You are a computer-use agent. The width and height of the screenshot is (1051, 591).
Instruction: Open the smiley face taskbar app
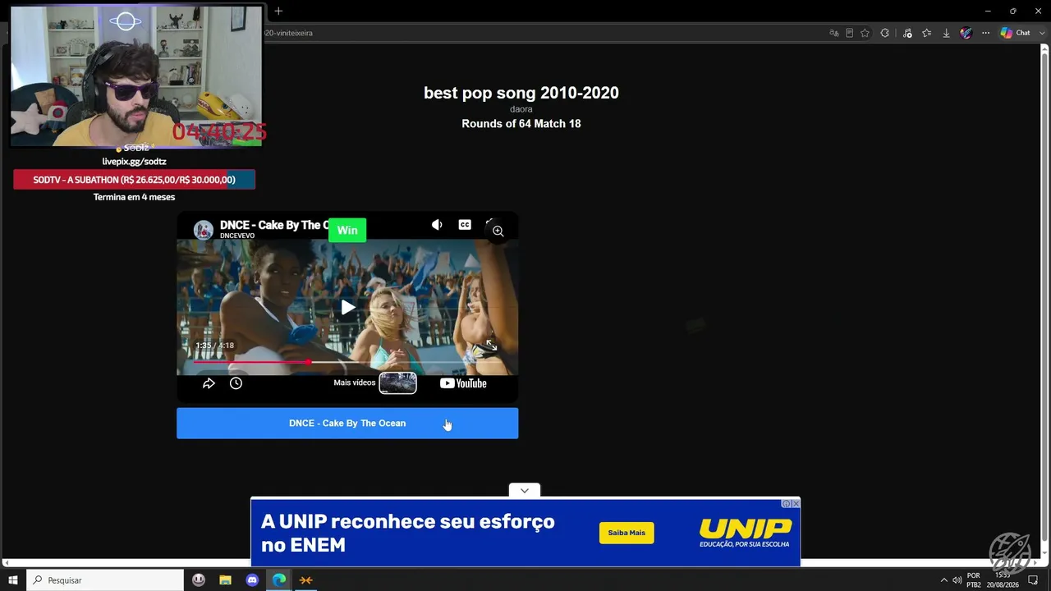point(199,580)
